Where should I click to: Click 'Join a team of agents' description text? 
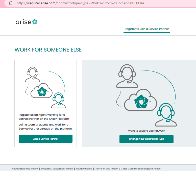pos(45,127)
